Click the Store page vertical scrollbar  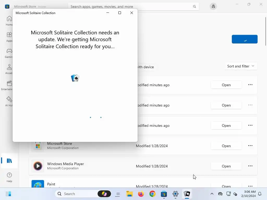tap(265, 31)
